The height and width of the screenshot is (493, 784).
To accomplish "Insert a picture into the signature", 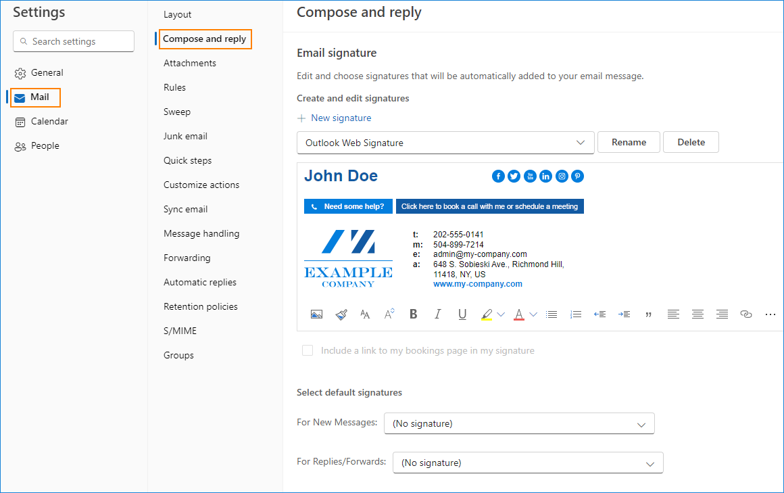I will tap(316, 314).
